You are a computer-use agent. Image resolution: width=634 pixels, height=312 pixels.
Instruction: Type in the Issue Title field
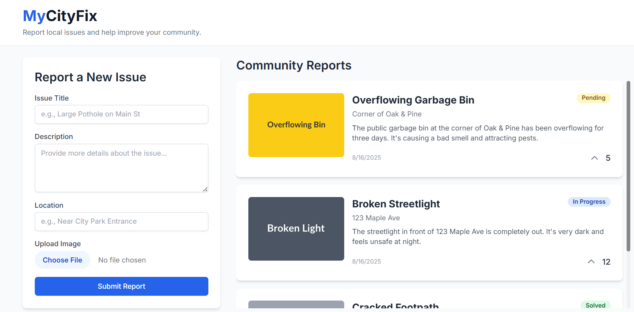(x=121, y=115)
